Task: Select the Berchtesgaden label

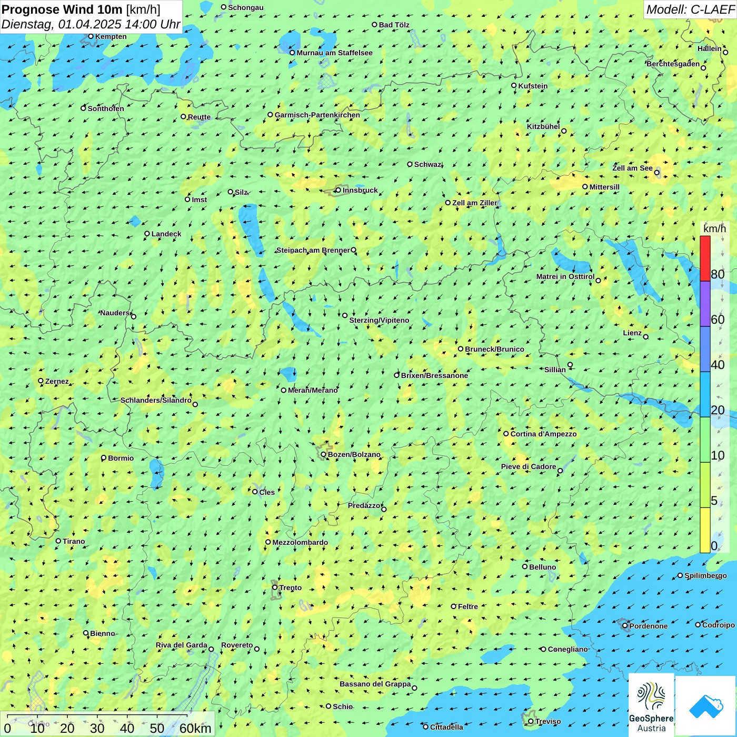Action: point(673,64)
